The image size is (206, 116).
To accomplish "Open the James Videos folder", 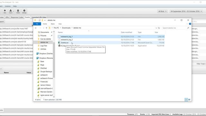I will [45, 85].
